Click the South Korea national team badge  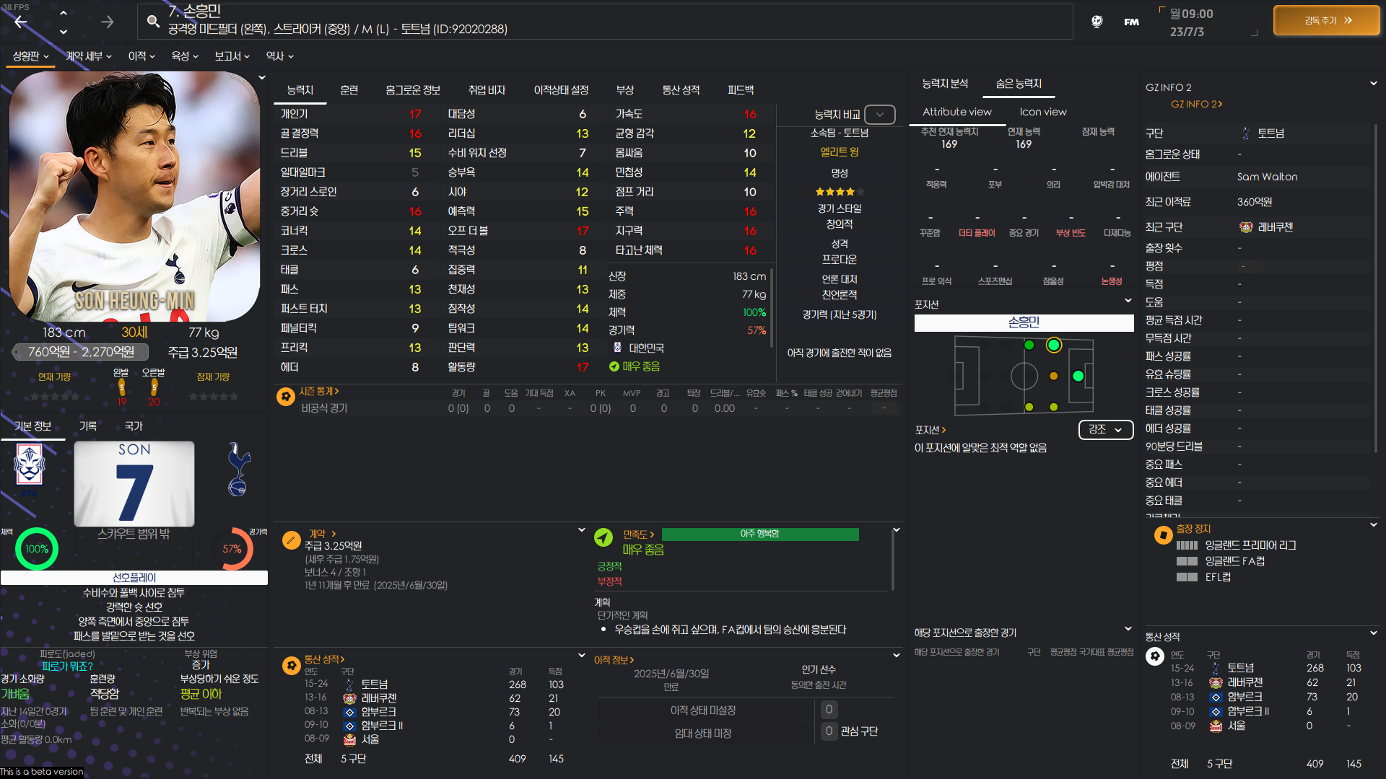pyautogui.click(x=29, y=465)
